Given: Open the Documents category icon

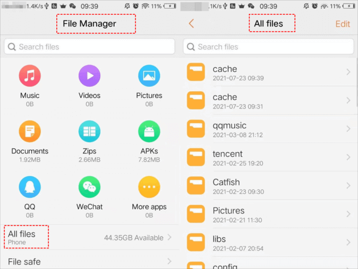Looking at the screenshot, I should click(x=30, y=131).
